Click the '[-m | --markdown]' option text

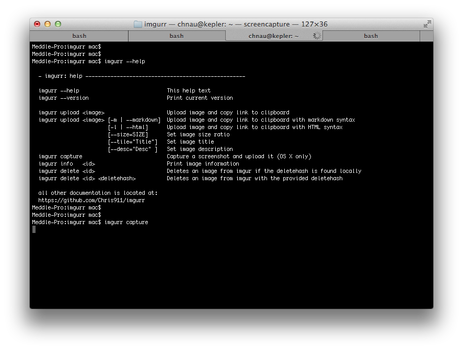pos(134,120)
